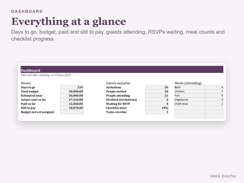The height and width of the screenshot is (183, 244).
Task: Click the Waiting for RSVP label
Action: click(x=118, y=104)
